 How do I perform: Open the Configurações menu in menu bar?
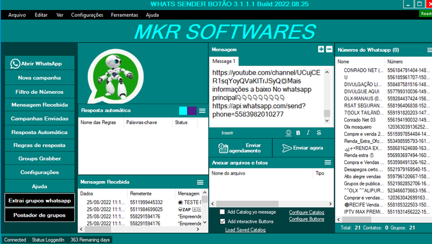click(x=87, y=15)
